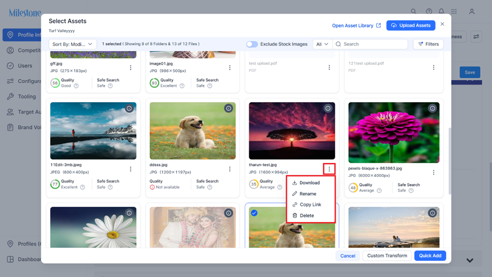Click the dialog's vertical scrollbar
This screenshot has height=277, width=492.
[x=450, y=161]
